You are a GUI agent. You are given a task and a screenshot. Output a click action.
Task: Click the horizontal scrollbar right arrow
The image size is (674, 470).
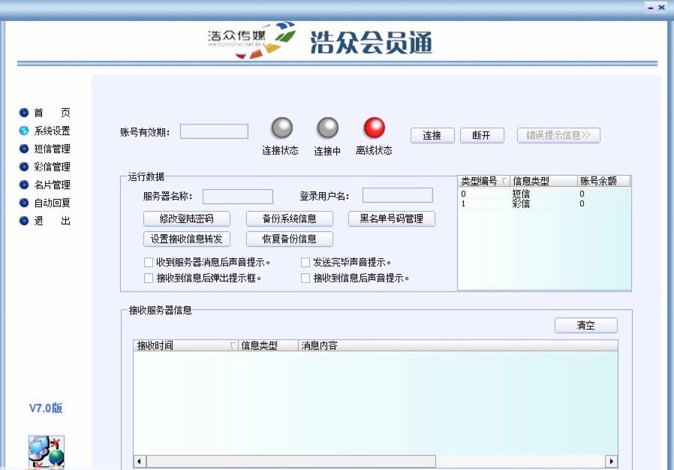(x=611, y=462)
